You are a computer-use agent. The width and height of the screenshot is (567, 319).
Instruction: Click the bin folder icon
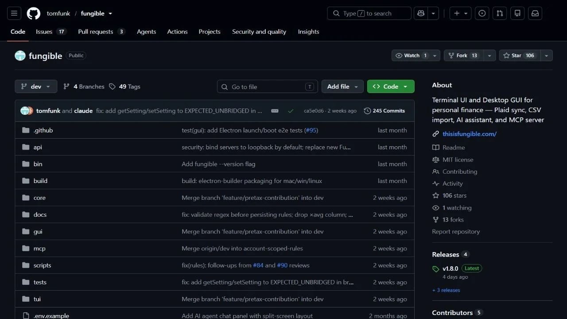(x=26, y=164)
